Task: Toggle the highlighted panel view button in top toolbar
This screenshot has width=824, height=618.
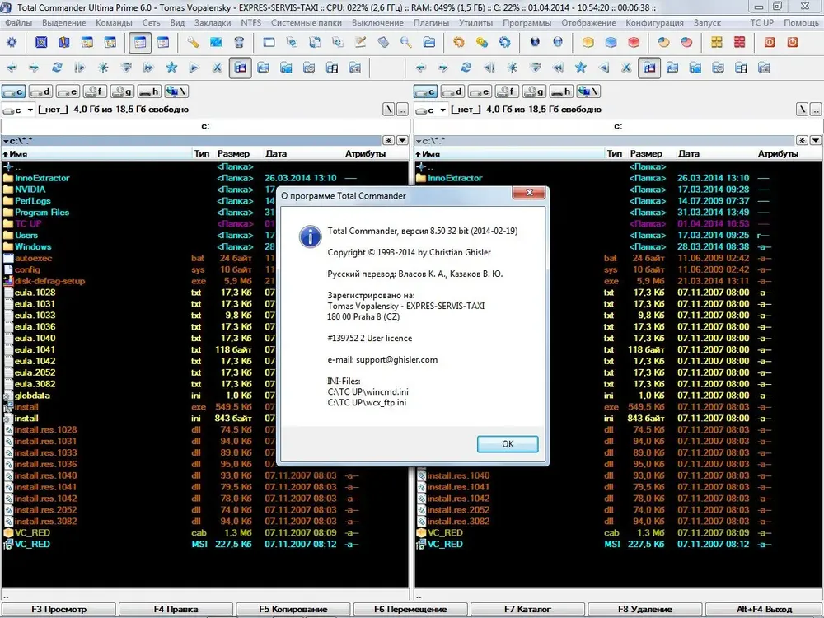Action: [x=140, y=43]
